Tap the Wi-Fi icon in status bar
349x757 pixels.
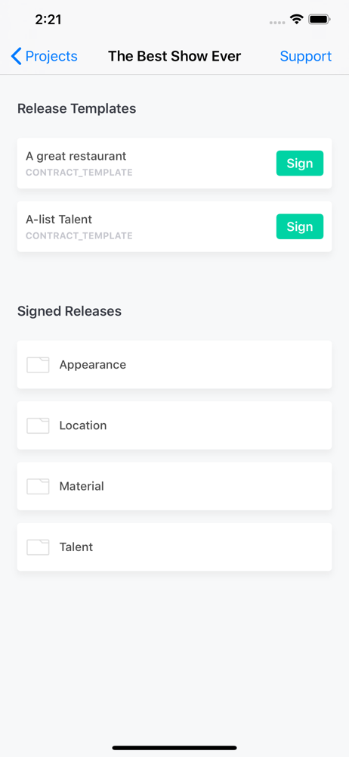296,20
